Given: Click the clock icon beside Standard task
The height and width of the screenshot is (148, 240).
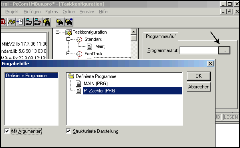Looking at the screenshot, I should coord(79,40).
